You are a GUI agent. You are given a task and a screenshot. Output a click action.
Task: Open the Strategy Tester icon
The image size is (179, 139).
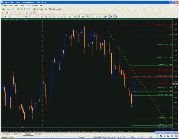click(x=29, y=9)
